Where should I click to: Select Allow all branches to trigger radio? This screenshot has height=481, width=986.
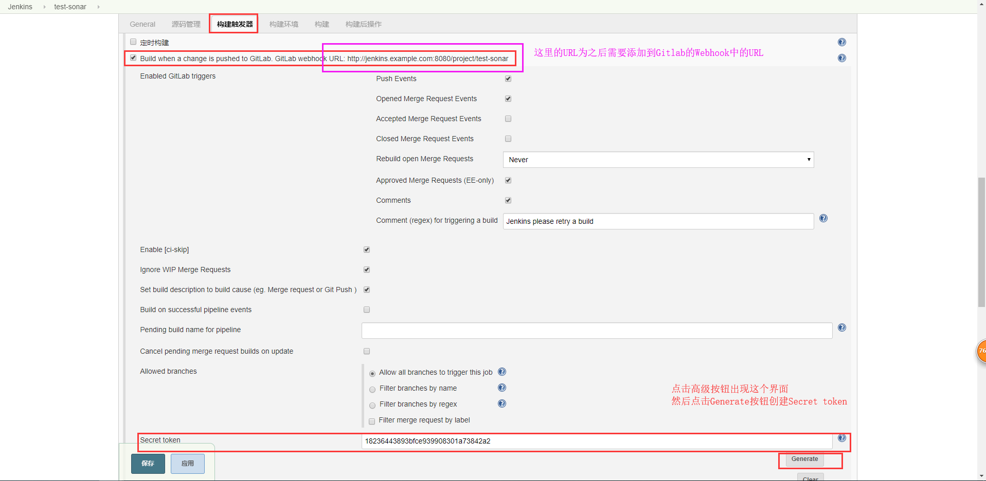(372, 374)
